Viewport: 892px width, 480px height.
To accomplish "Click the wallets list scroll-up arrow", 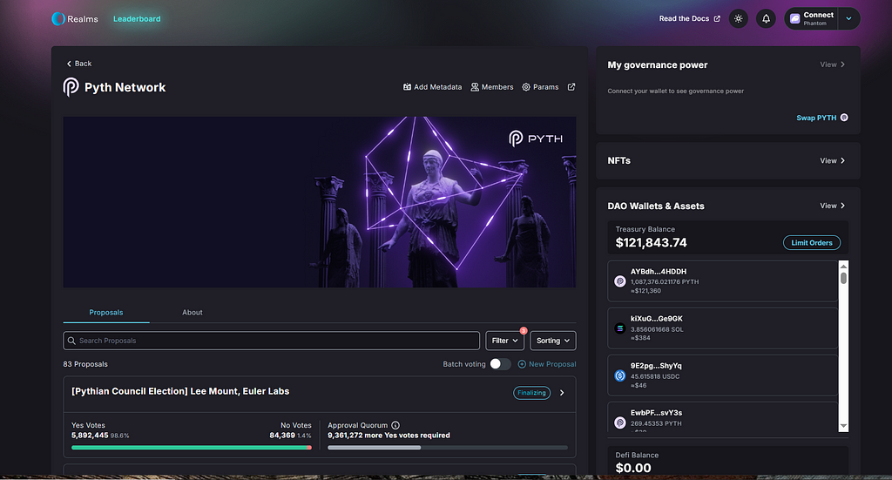I will pos(843,267).
